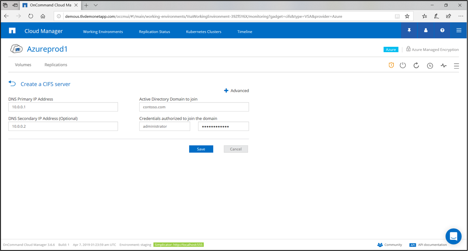
Task: Expand the Advanced options
Action: pos(237,91)
